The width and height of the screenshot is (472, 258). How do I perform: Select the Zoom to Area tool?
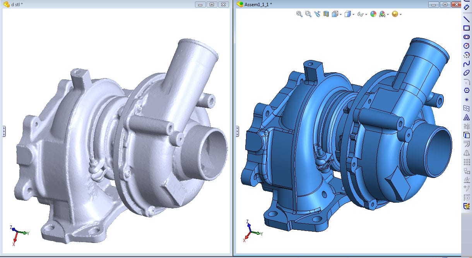coord(308,14)
